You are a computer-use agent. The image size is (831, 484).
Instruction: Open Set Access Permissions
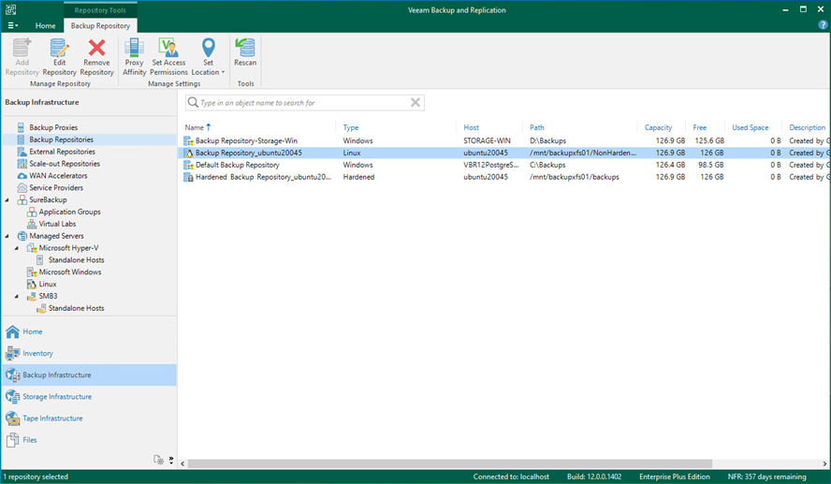168,57
